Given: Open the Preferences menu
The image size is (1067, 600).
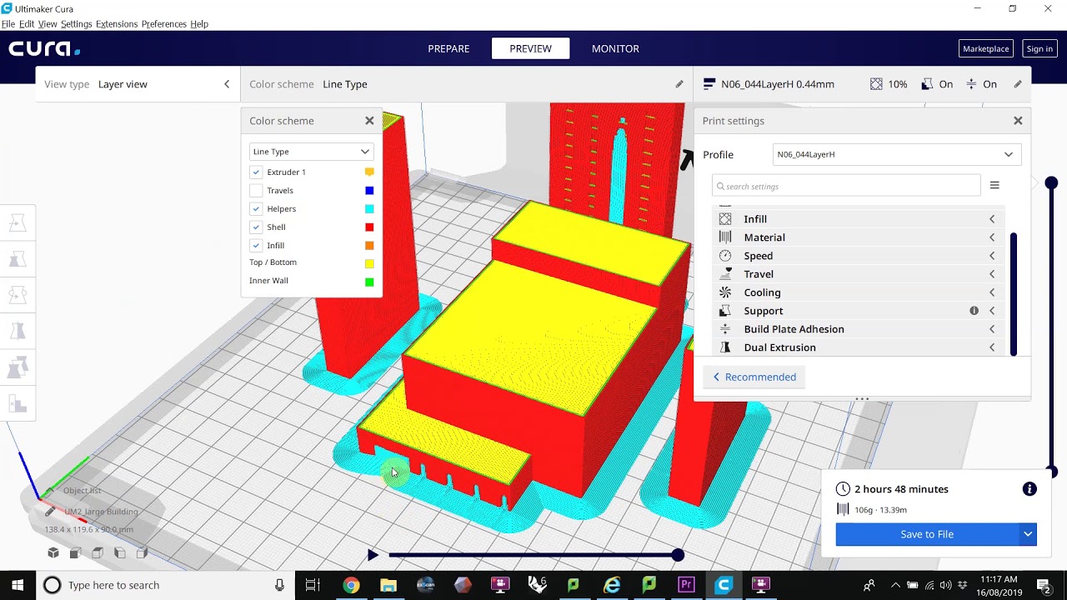Looking at the screenshot, I should [x=164, y=24].
